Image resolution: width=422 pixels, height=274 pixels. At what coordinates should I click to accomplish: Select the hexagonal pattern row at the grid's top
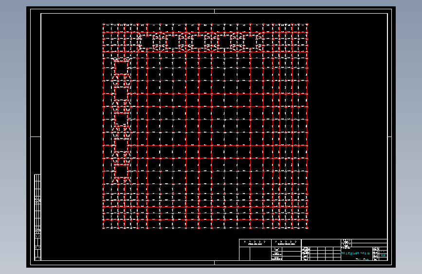pos(201,42)
